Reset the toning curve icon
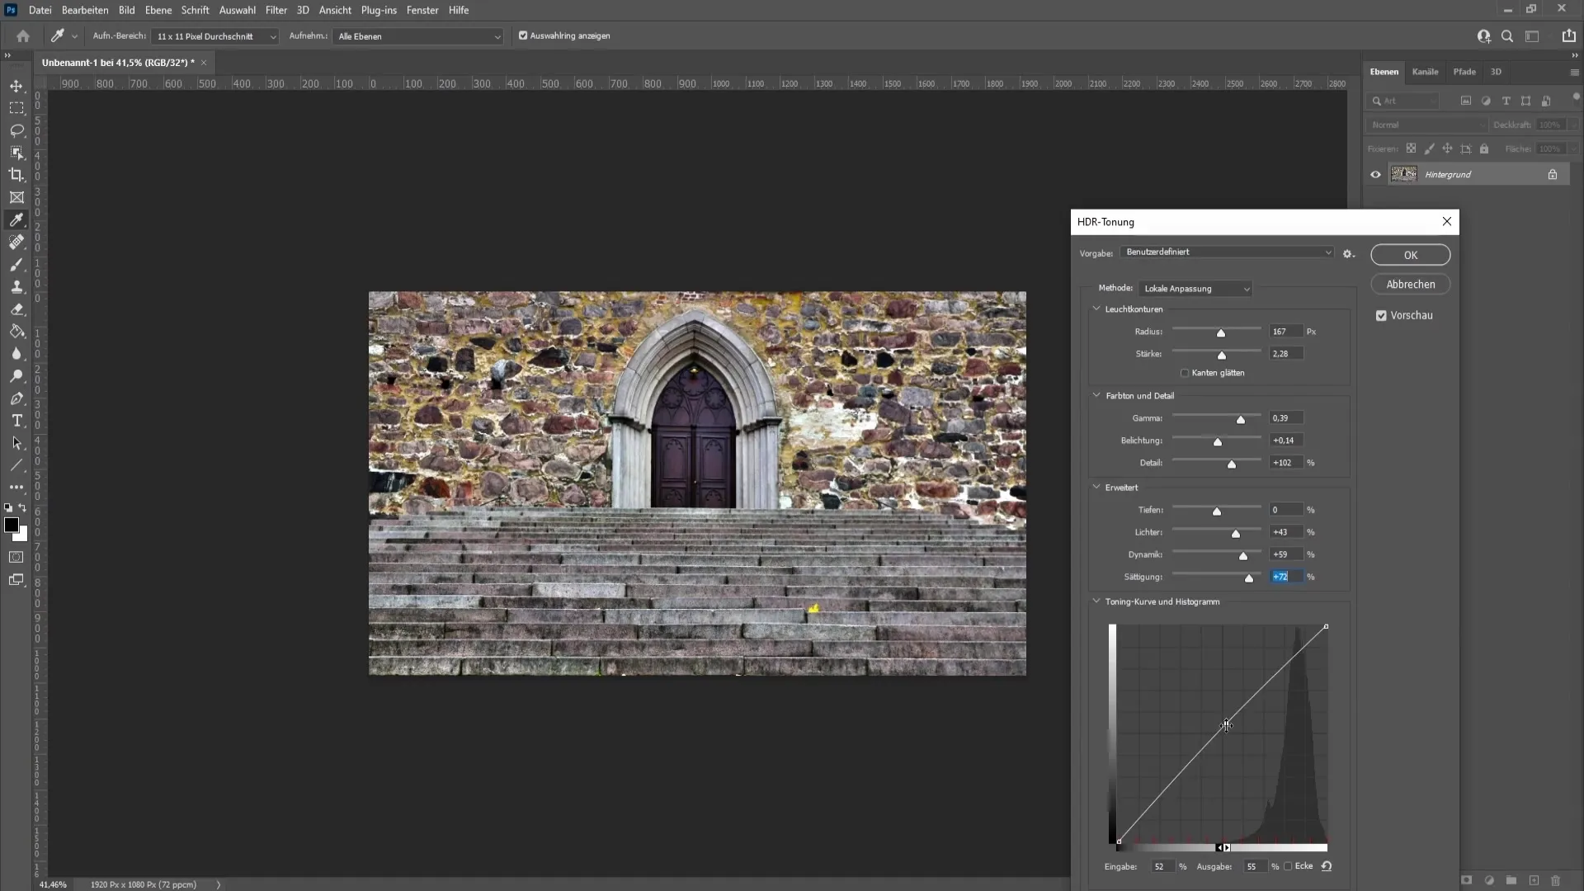This screenshot has height=891, width=1584. click(x=1327, y=866)
